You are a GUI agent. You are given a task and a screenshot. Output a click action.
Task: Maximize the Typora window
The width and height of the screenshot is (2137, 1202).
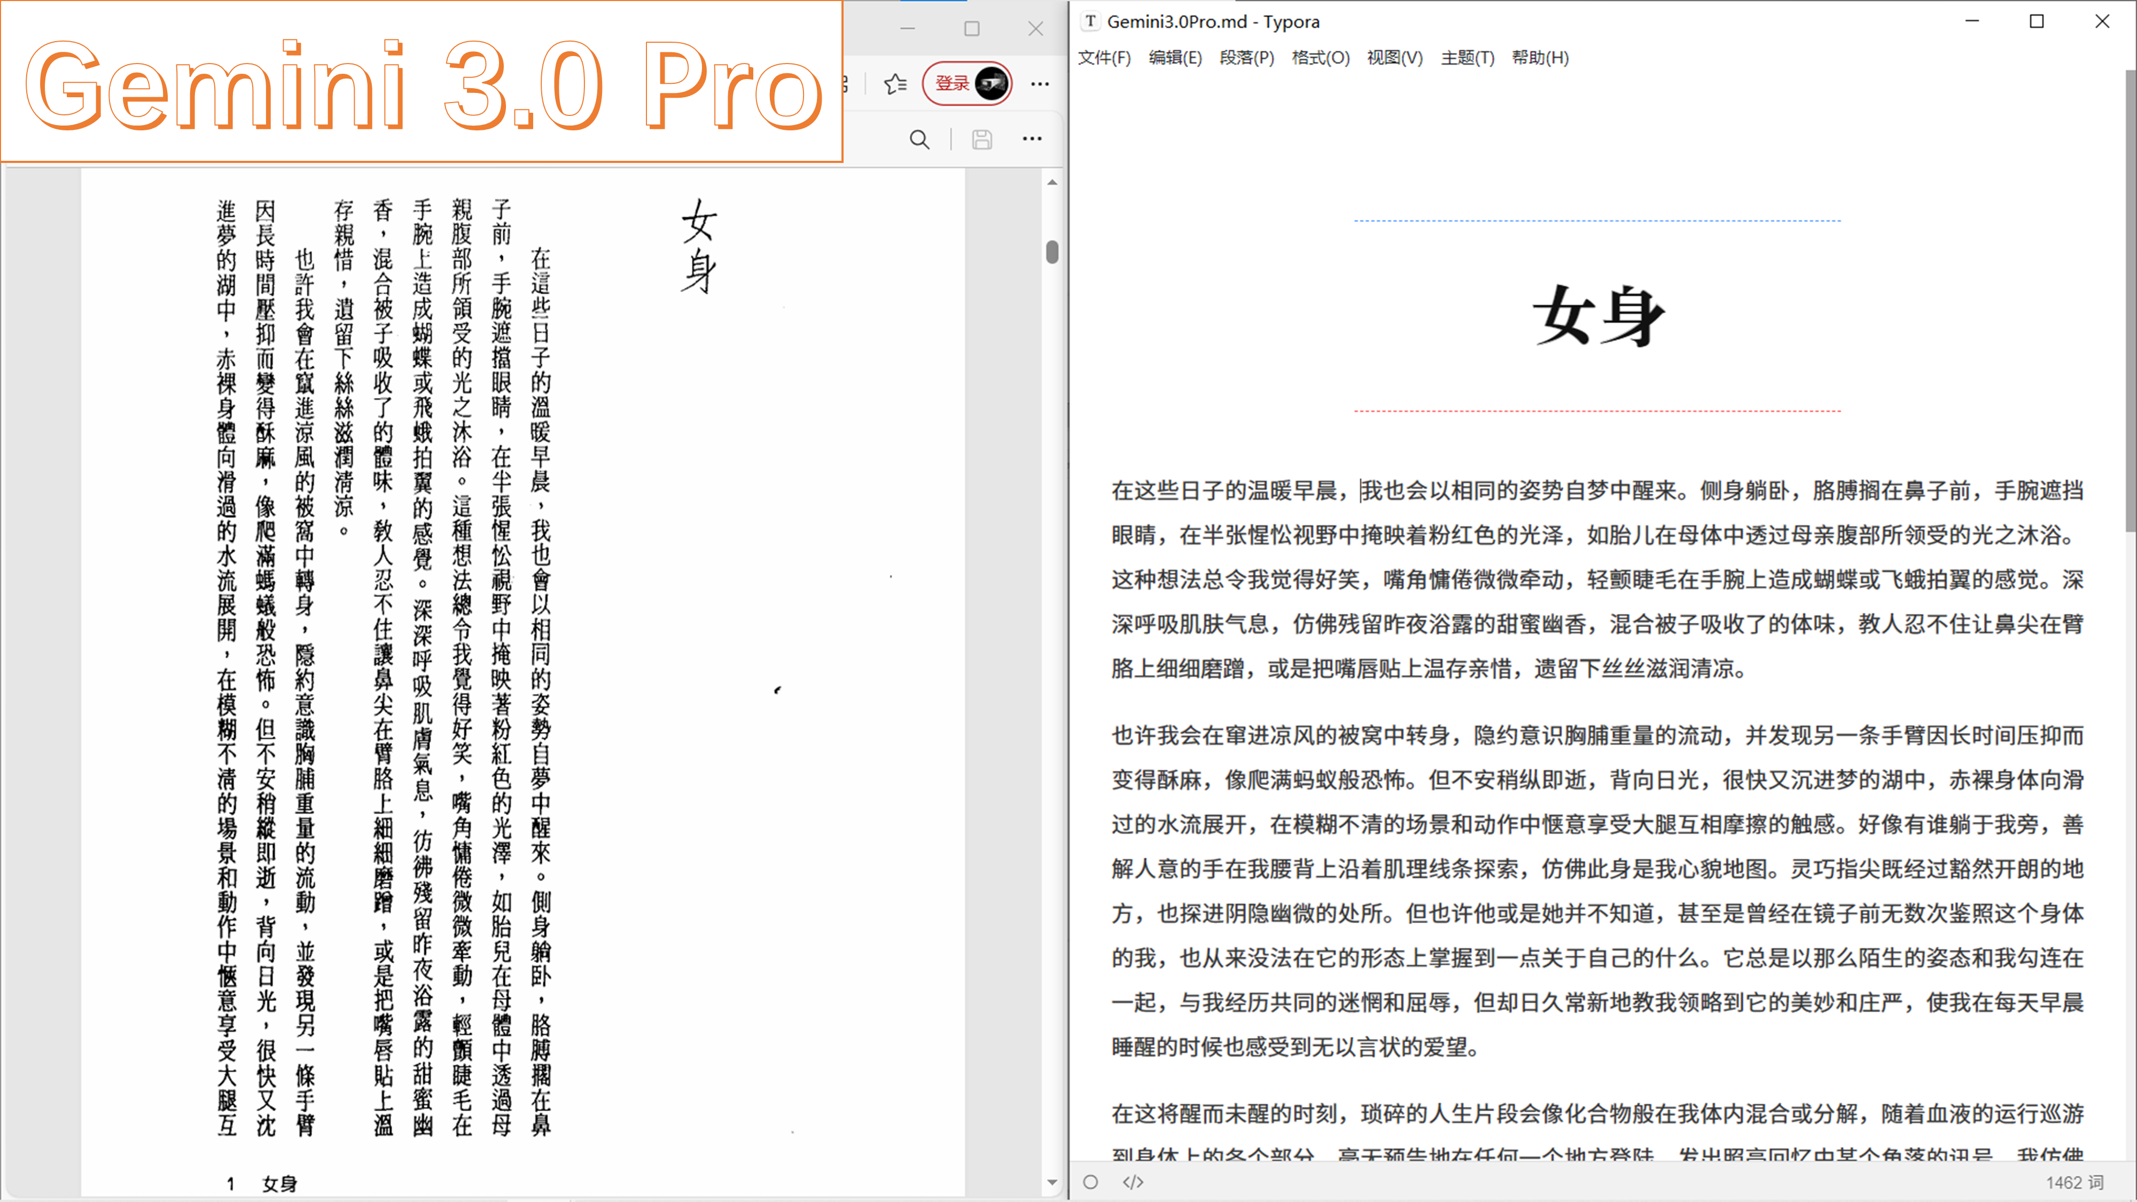click(2037, 21)
